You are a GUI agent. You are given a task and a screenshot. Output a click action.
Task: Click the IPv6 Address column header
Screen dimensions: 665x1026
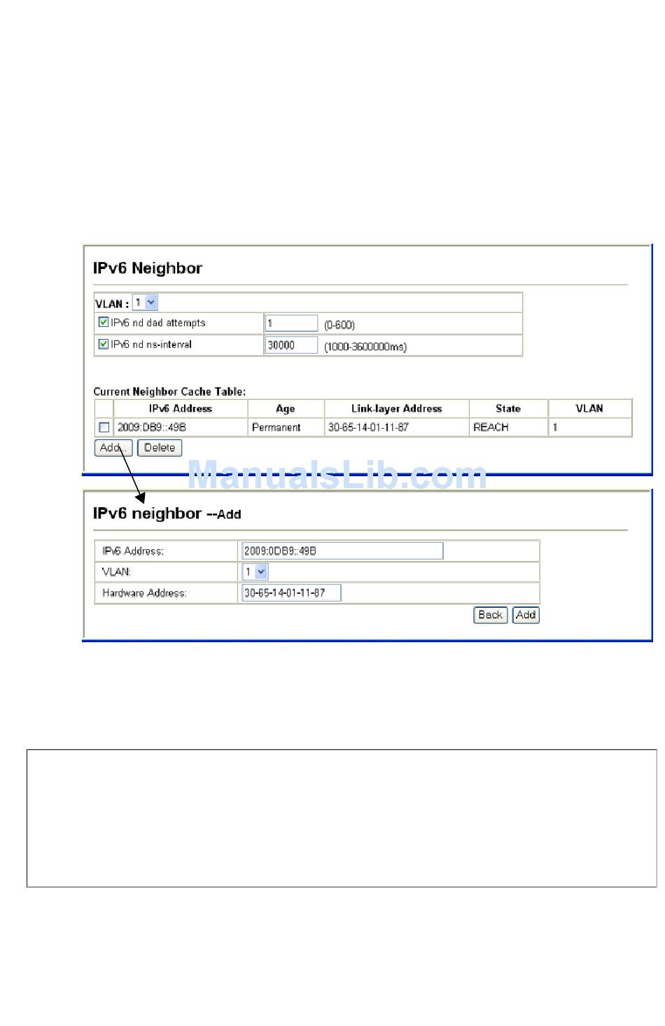click(x=181, y=409)
